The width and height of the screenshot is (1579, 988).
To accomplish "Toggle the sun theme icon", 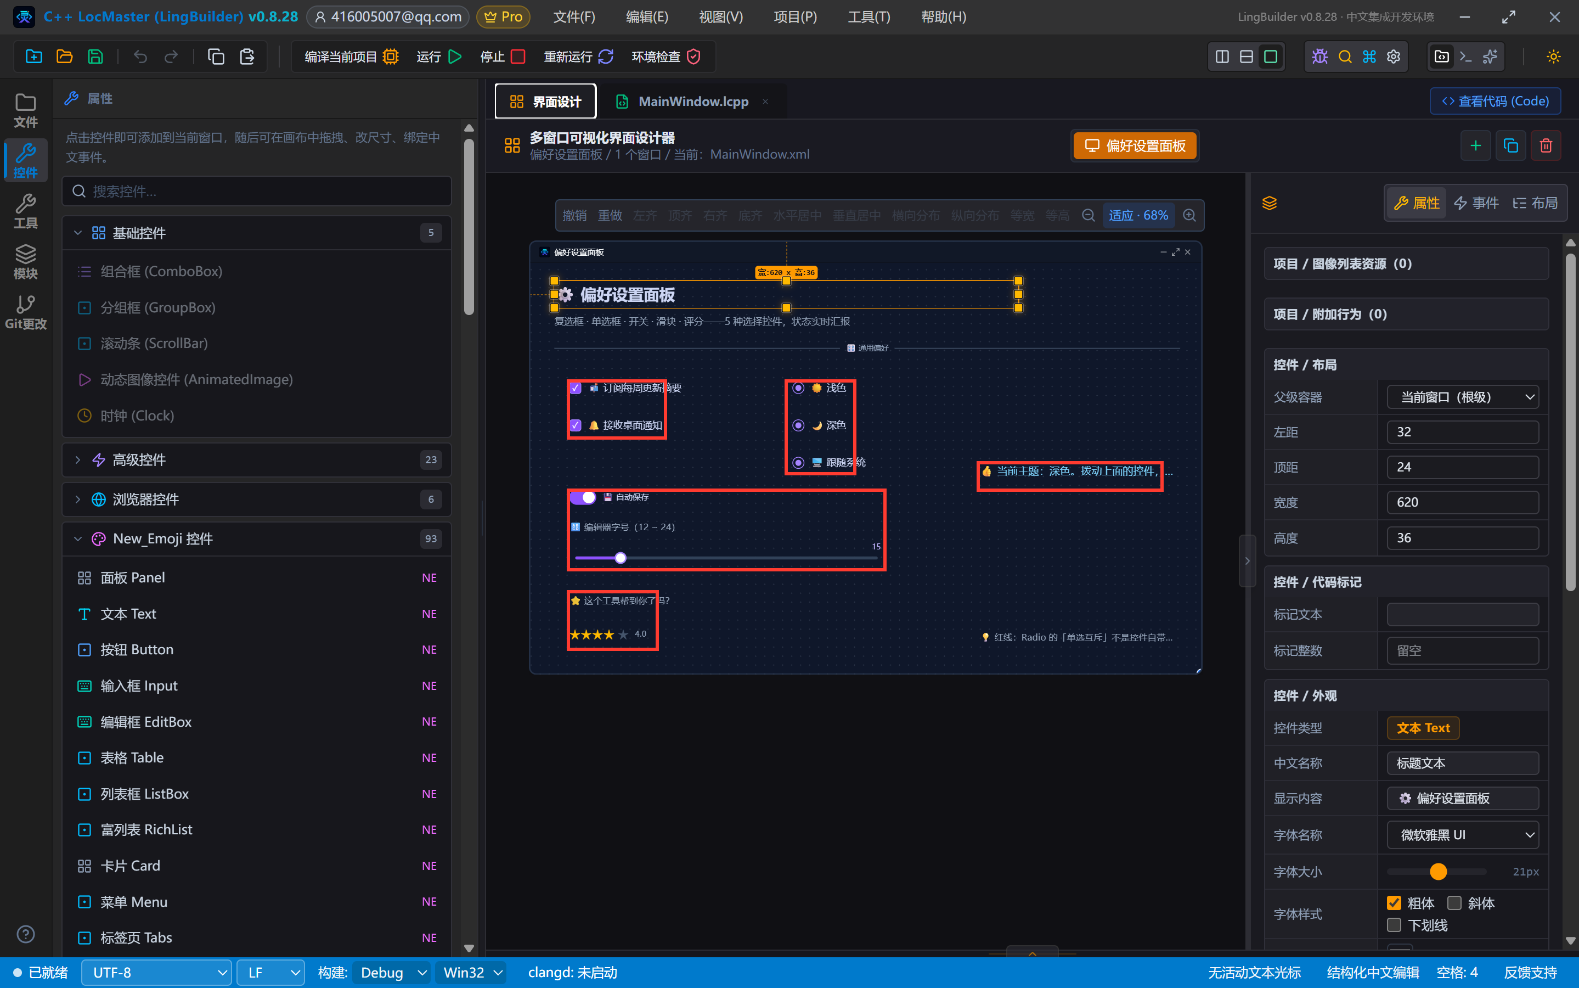I will pyautogui.click(x=1554, y=57).
